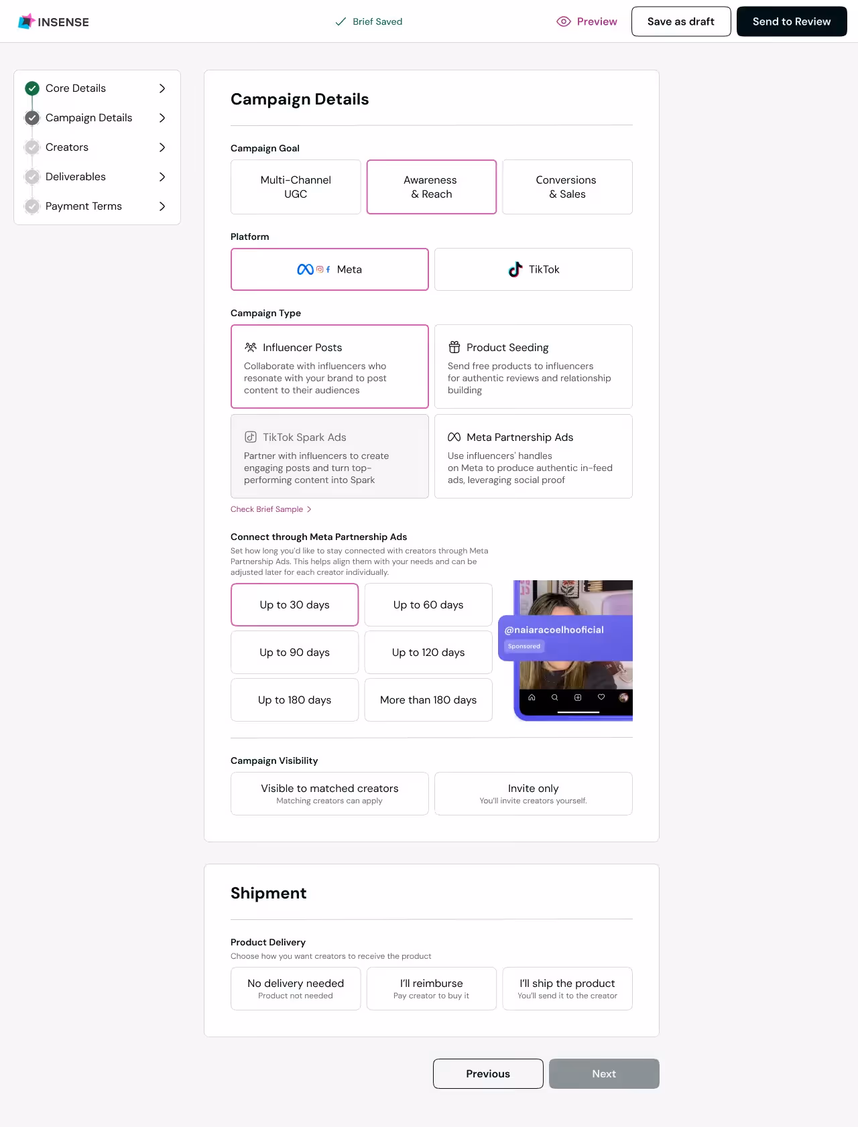Select Product Seeding campaign type

(x=534, y=367)
